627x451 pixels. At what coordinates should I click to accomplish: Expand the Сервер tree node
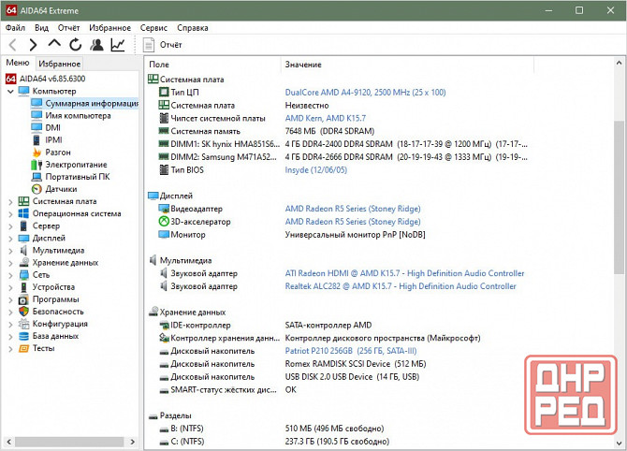click(11, 226)
